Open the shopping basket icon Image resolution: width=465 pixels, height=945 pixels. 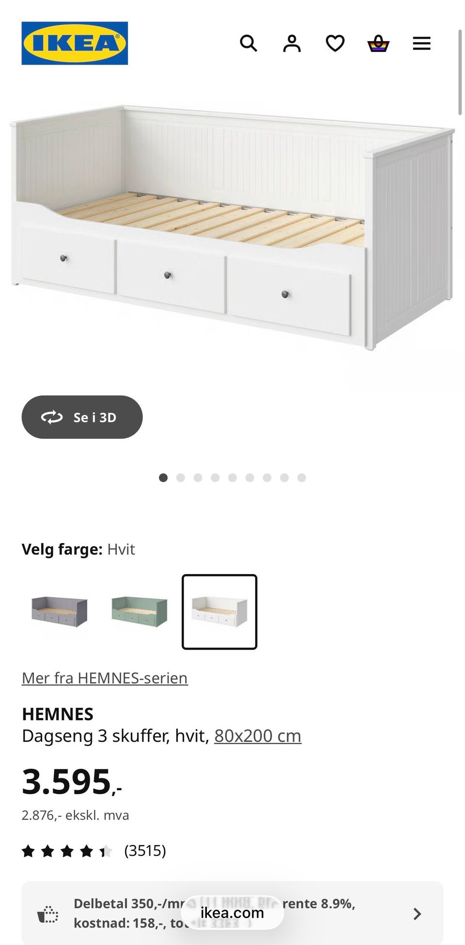click(x=378, y=43)
